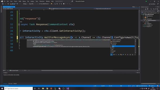Open the DiscordBotTutorial project navigation dropdown

point(25,9)
